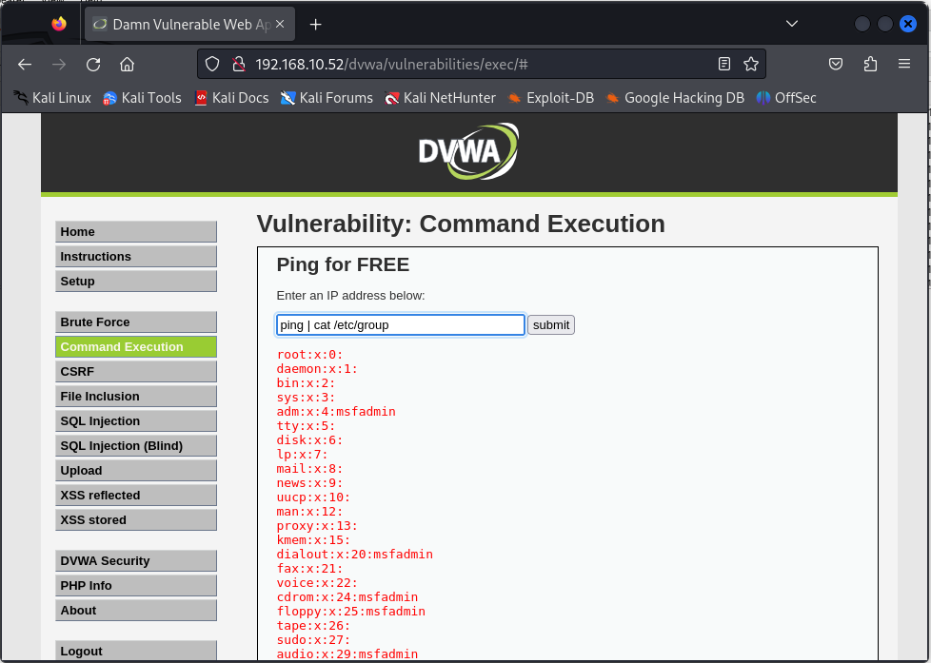Click output line root:x:0:
931x663 pixels.
(x=310, y=355)
